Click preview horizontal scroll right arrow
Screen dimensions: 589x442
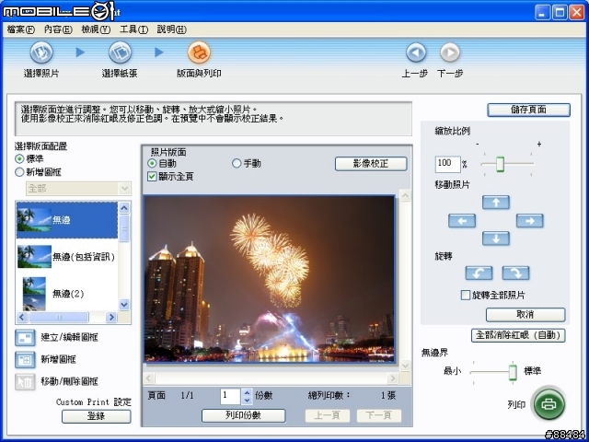393,378
